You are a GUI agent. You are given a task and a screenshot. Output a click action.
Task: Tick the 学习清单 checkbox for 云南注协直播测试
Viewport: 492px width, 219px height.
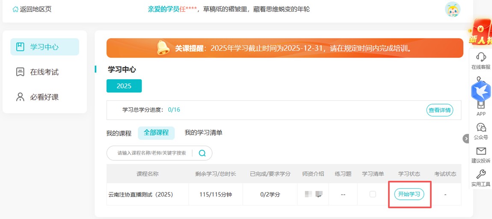(x=373, y=194)
